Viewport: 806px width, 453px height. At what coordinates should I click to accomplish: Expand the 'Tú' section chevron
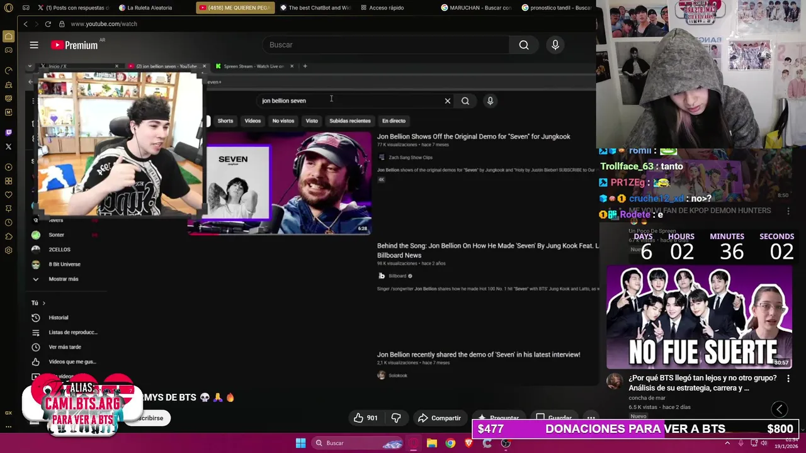click(43, 303)
